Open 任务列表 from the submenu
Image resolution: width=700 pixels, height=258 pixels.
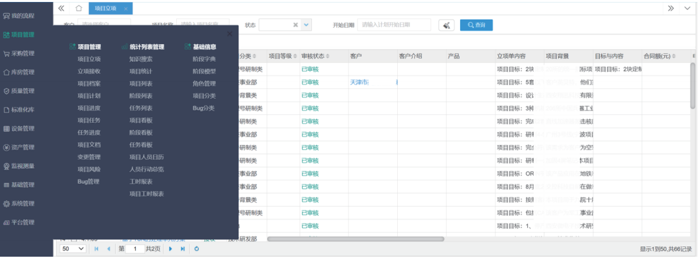click(x=140, y=108)
